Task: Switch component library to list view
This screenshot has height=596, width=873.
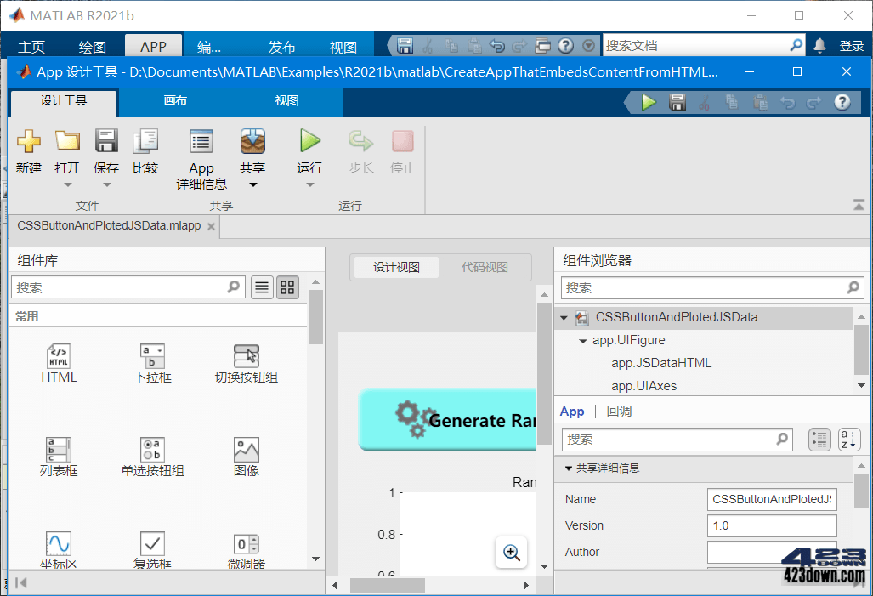Action: click(x=262, y=287)
